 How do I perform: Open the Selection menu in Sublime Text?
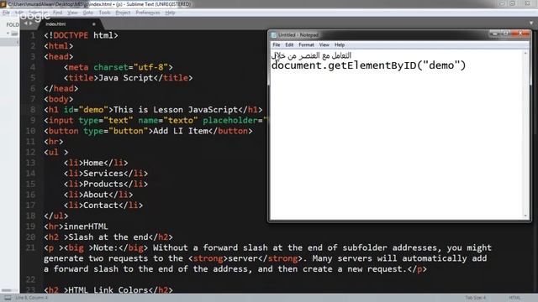tap(38, 13)
